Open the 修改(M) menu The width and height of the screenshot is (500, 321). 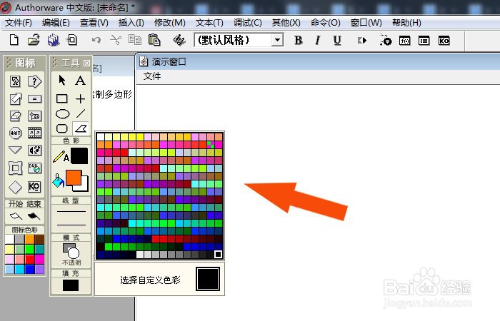pos(170,23)
